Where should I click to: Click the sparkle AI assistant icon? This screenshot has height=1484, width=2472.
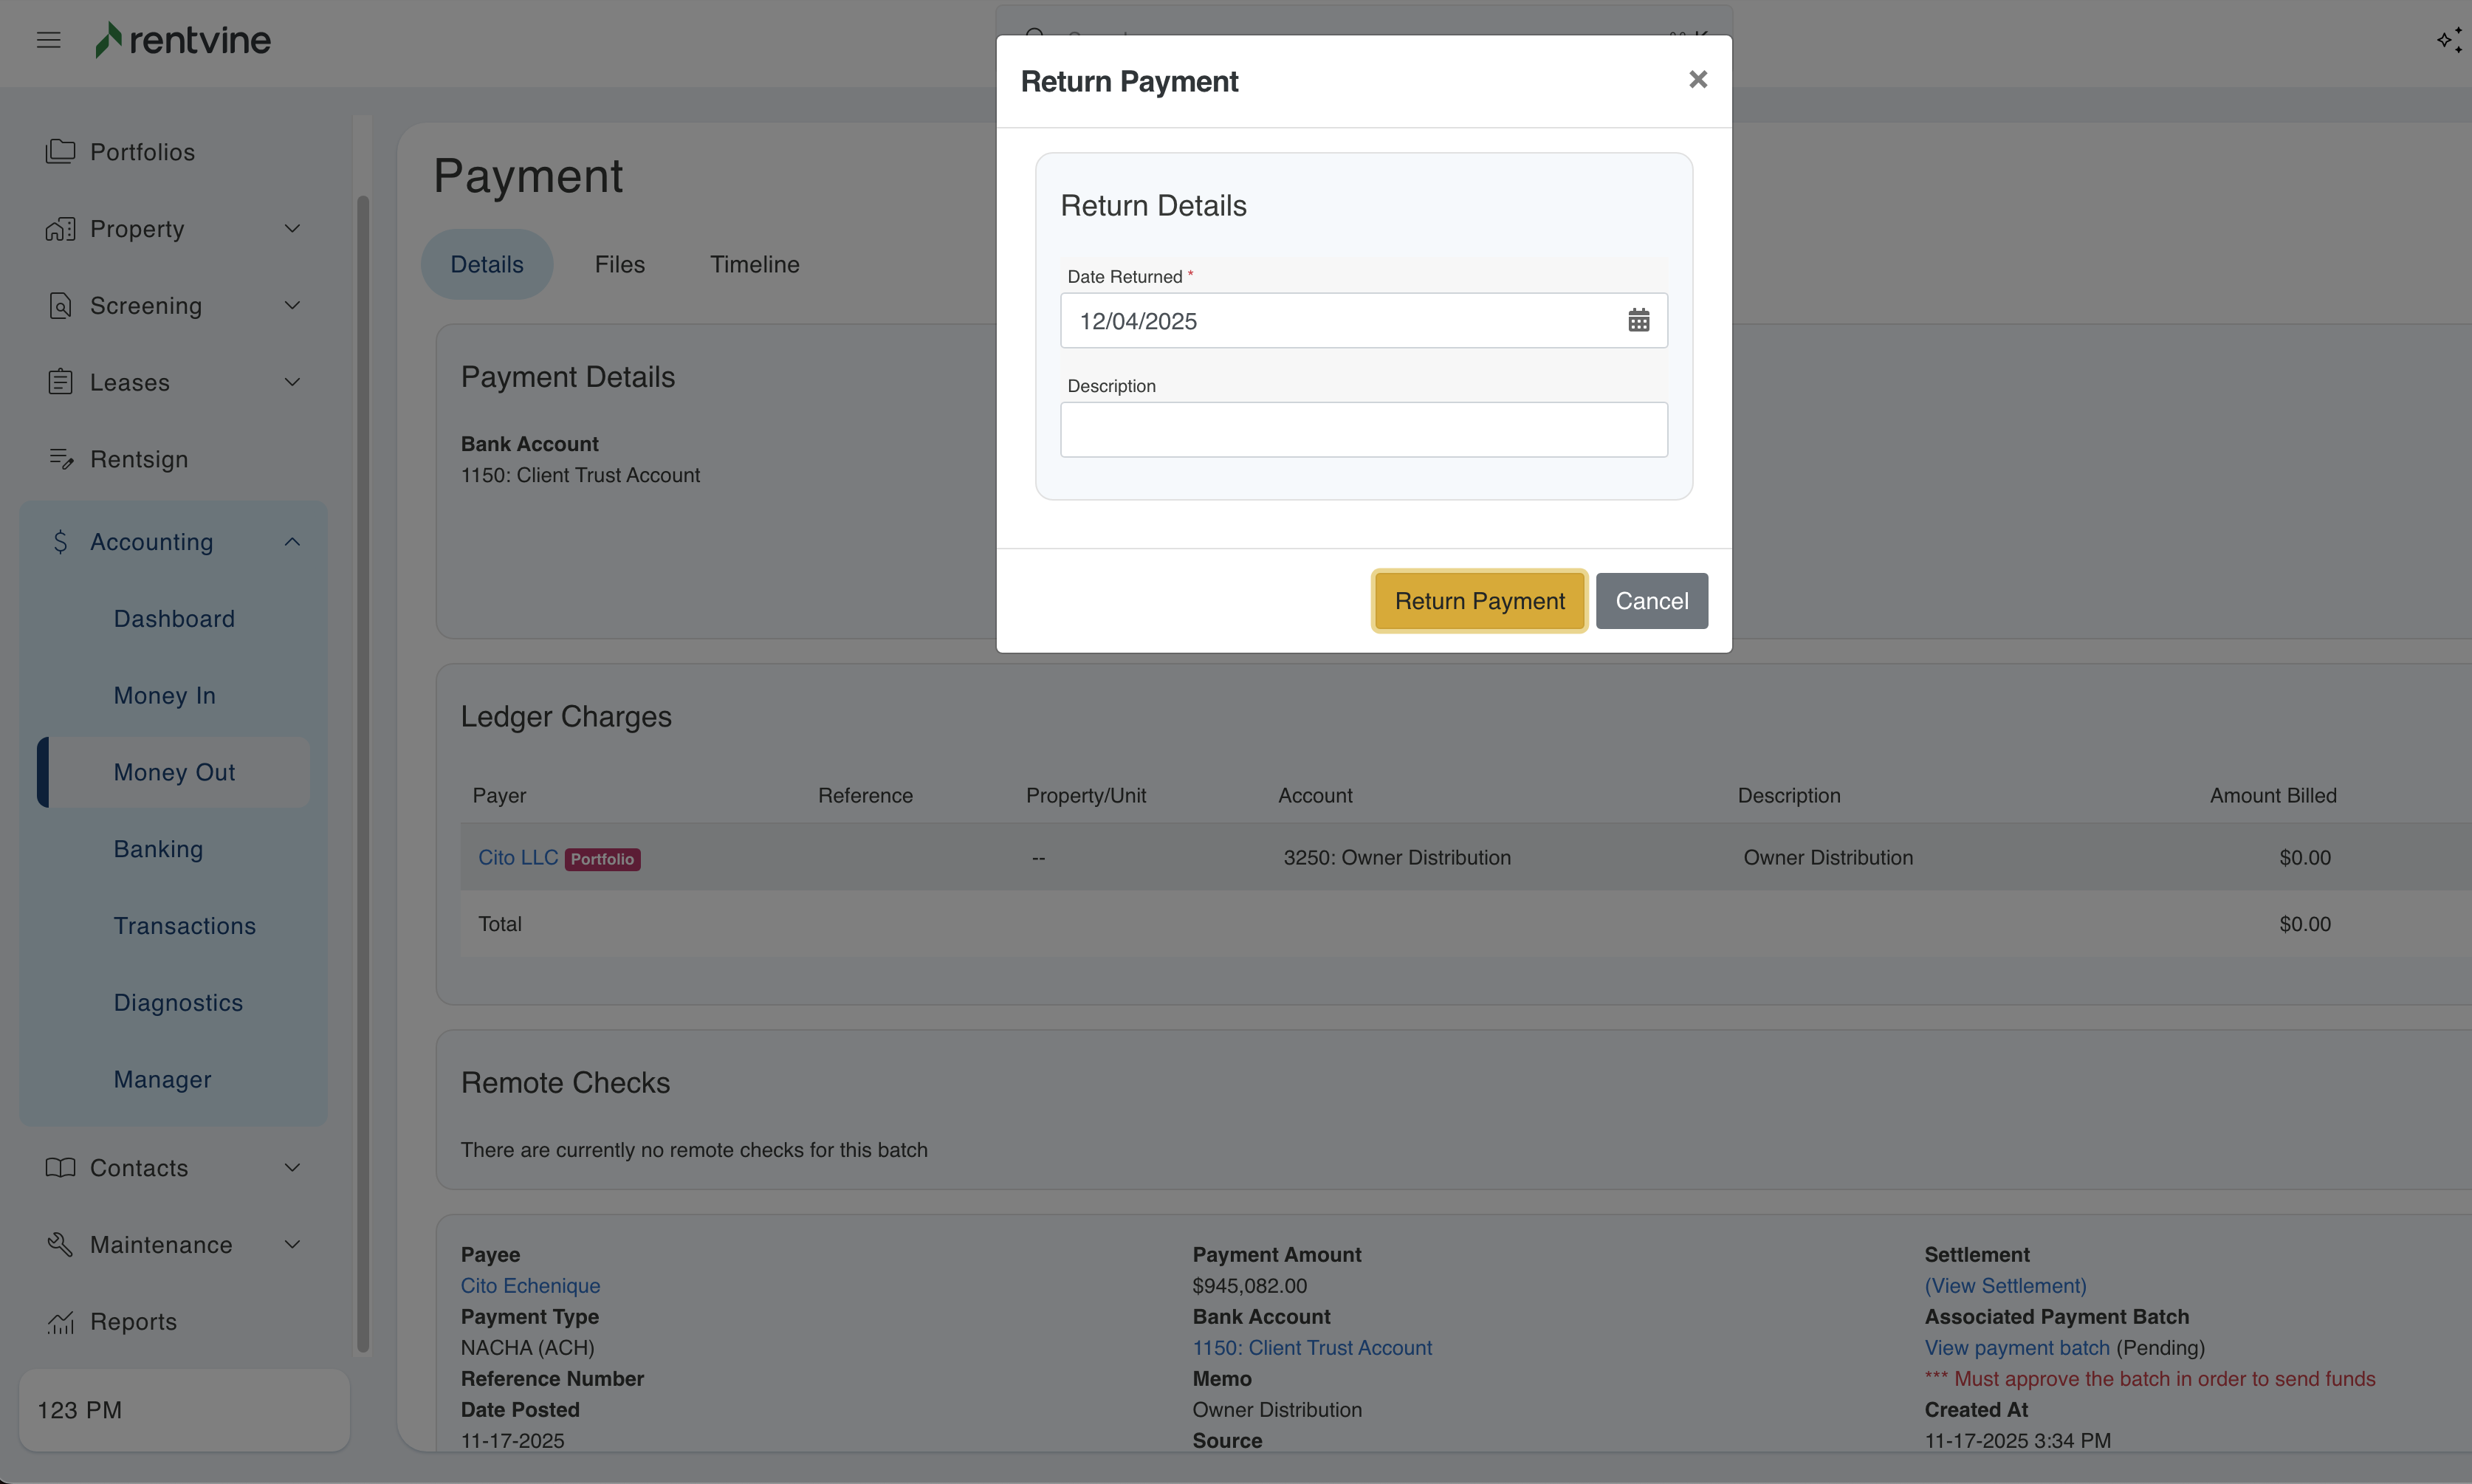click(x=2448, y=40)
